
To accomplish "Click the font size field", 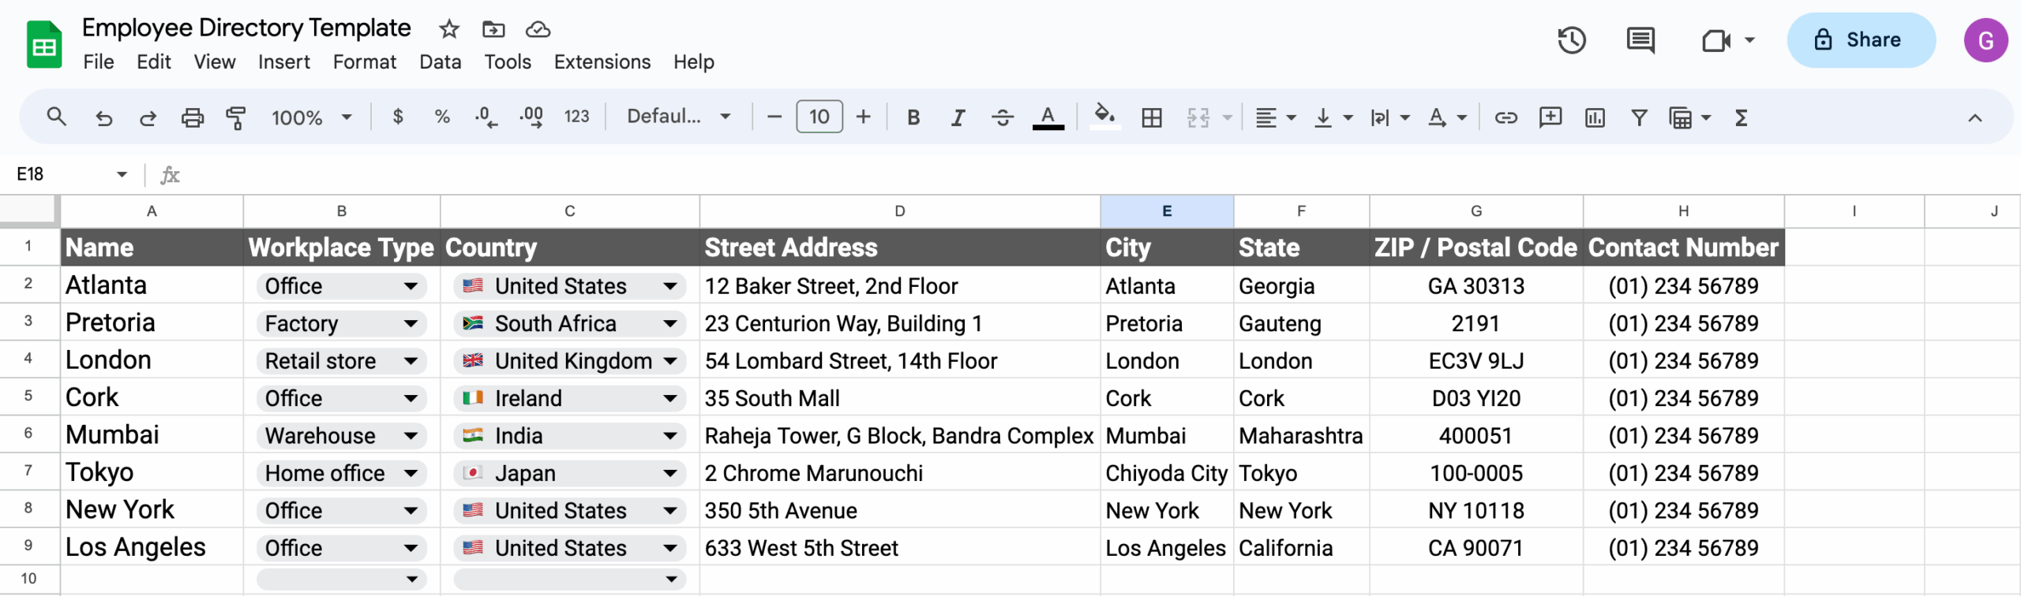I will [x=819, y=117].
